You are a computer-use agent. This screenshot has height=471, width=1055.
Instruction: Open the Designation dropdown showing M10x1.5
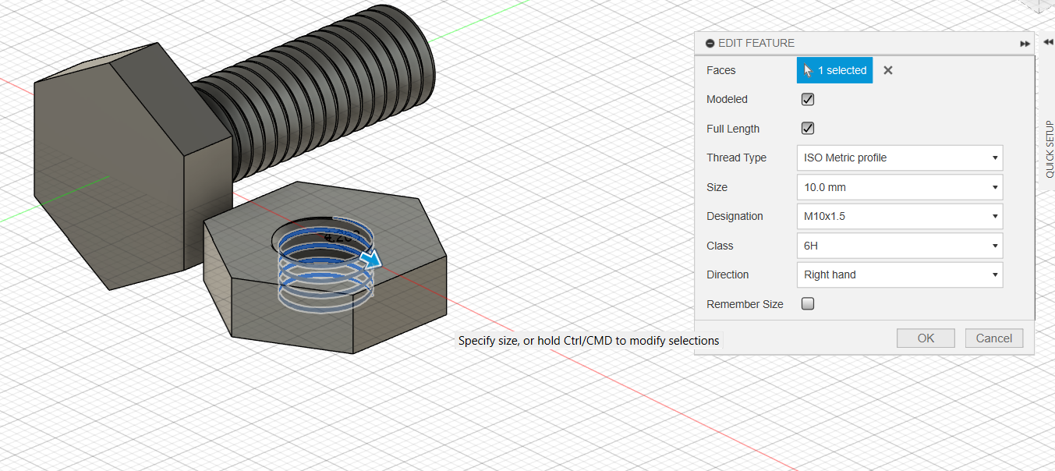[900, 216]
